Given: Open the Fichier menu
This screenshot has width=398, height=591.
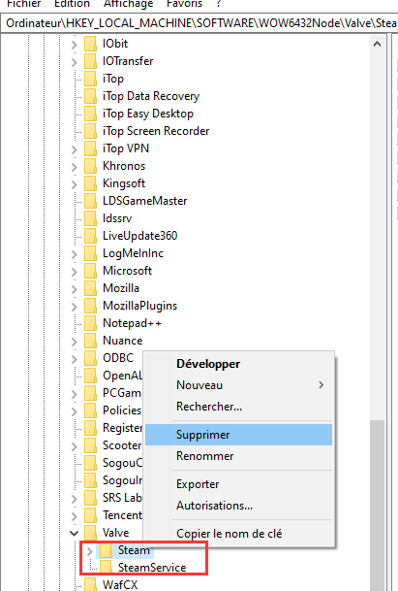Looking at the screenshot, I should pyautogui.click(x=23, y=4).
